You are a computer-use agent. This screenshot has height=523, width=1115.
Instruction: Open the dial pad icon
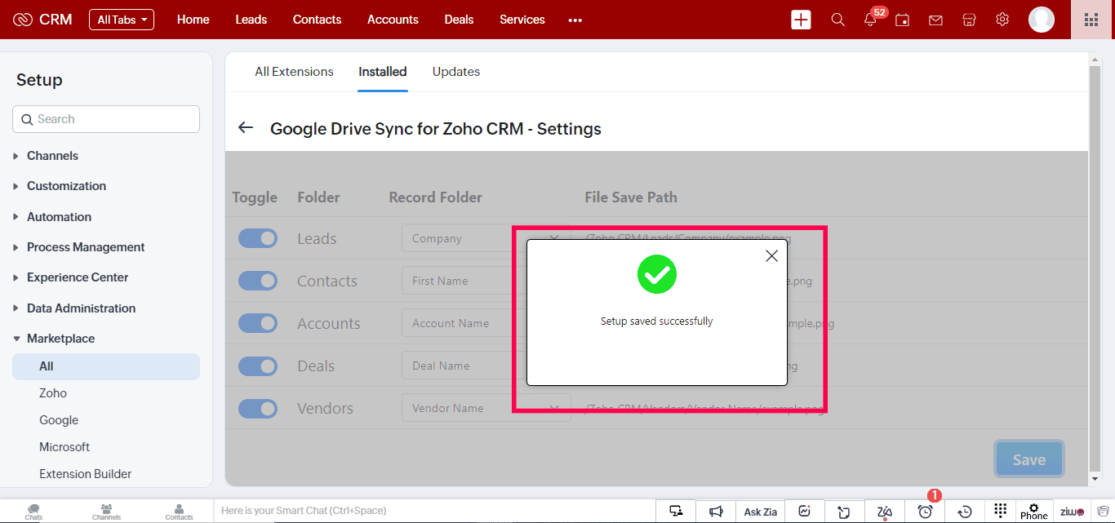(1001, 511)
